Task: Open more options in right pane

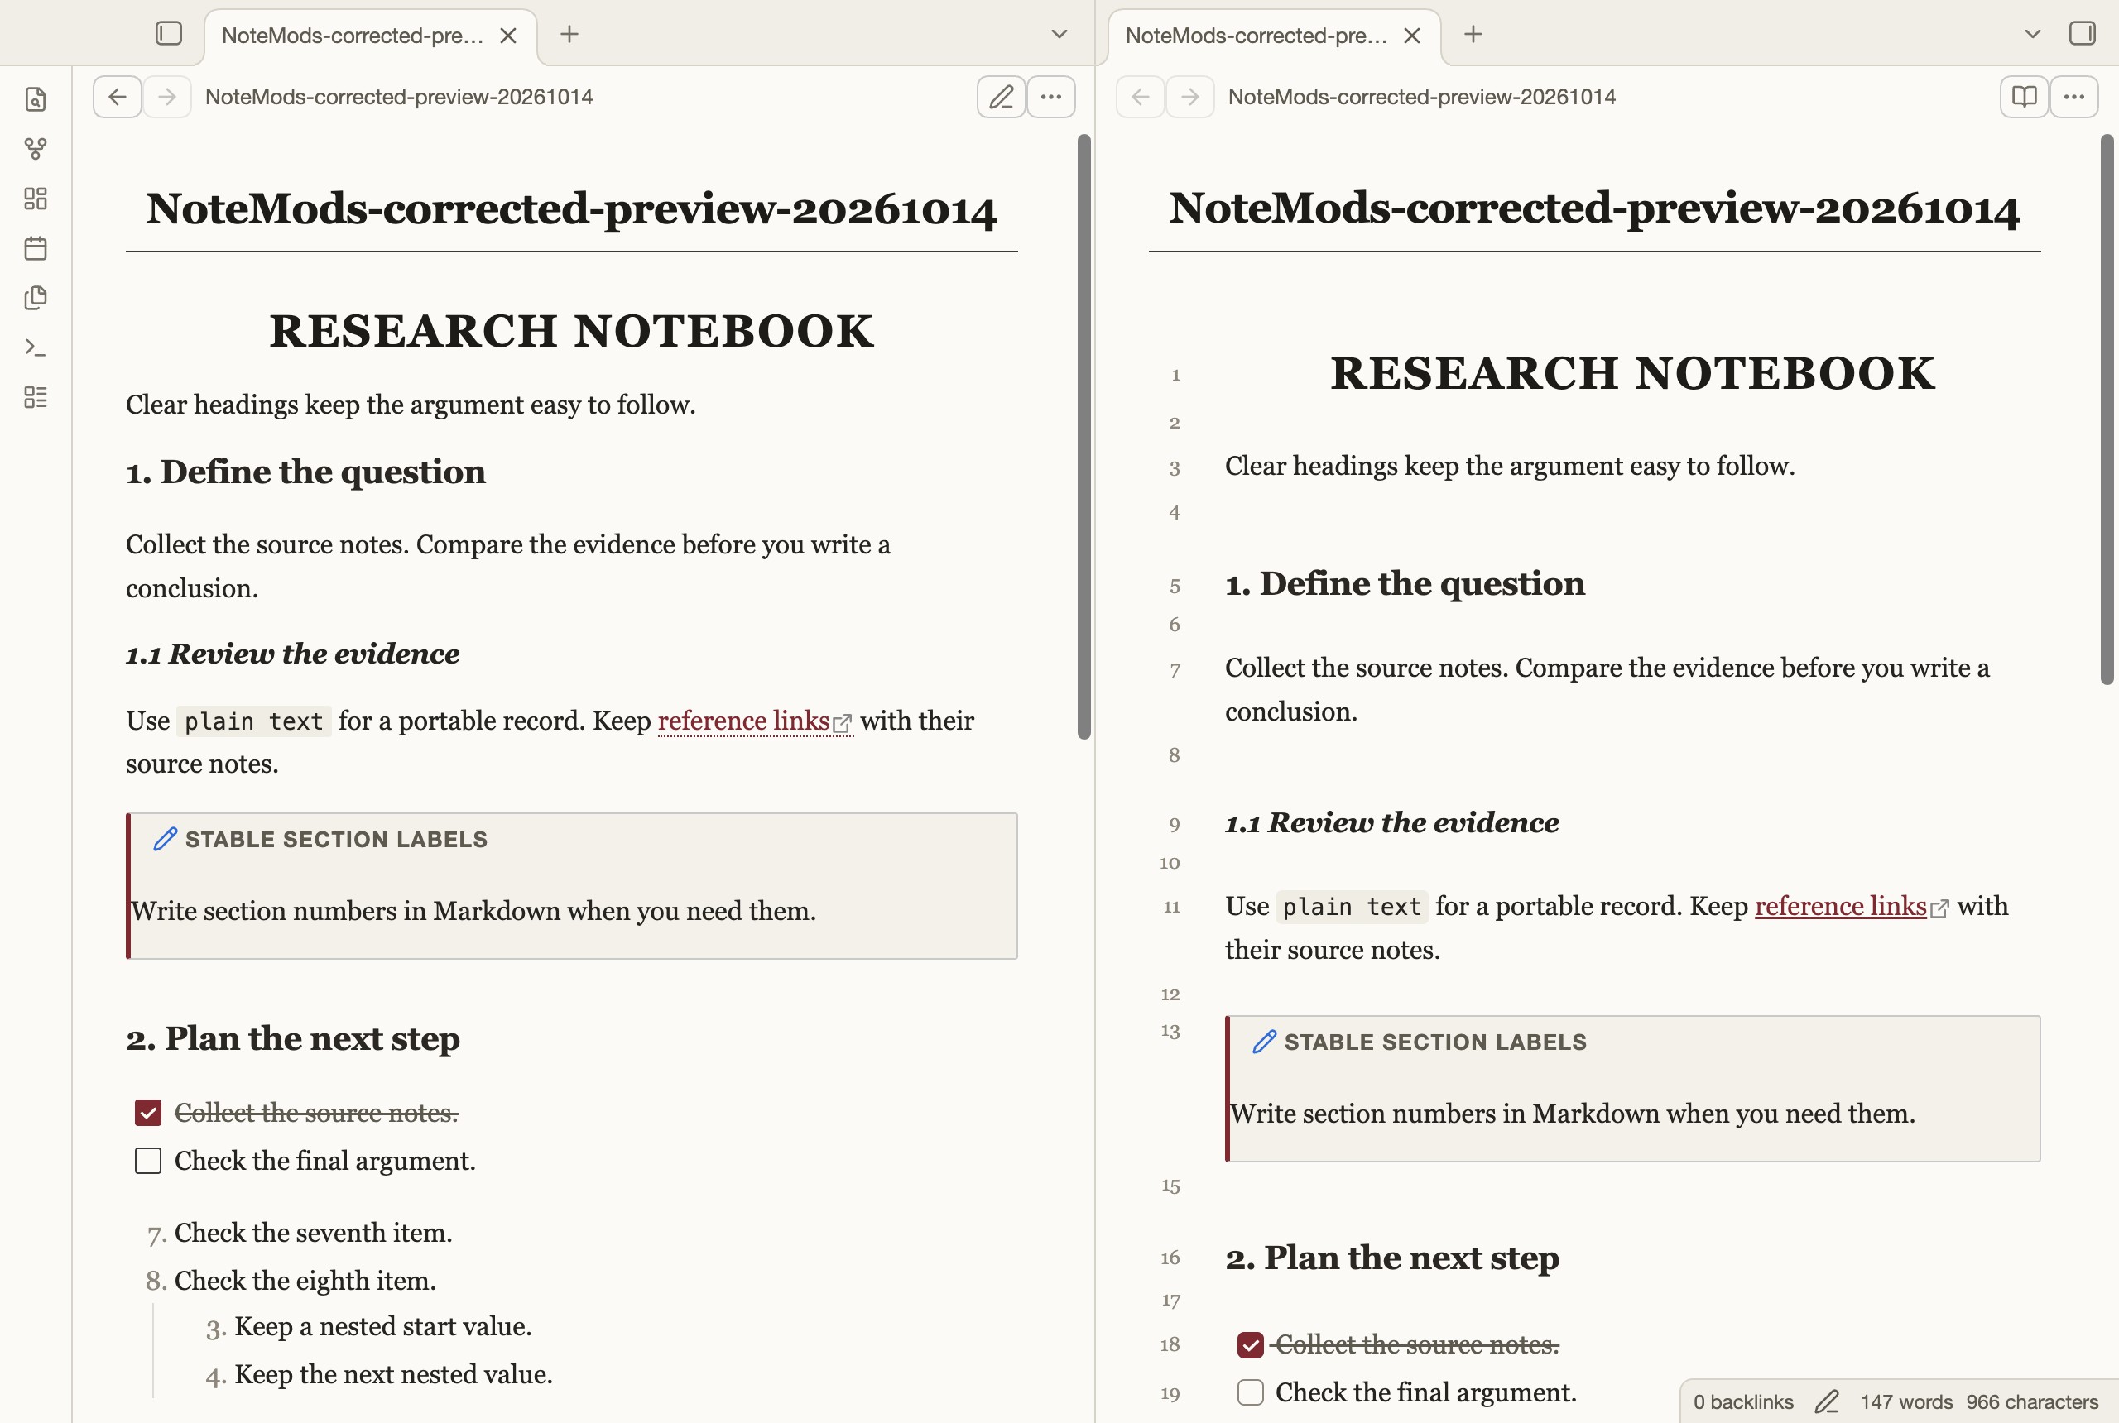Action: coord(2073,96)
